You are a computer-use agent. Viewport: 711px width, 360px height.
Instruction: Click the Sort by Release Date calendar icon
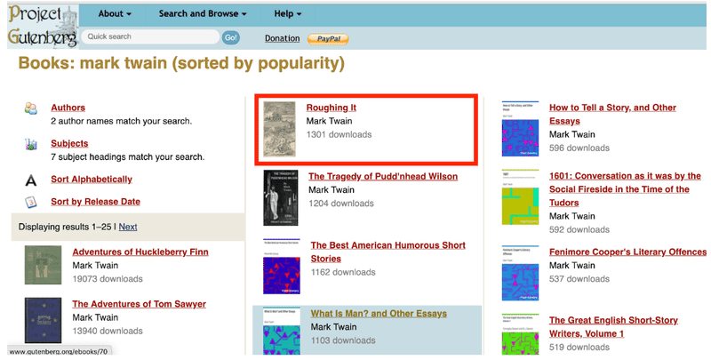[31, 202]
